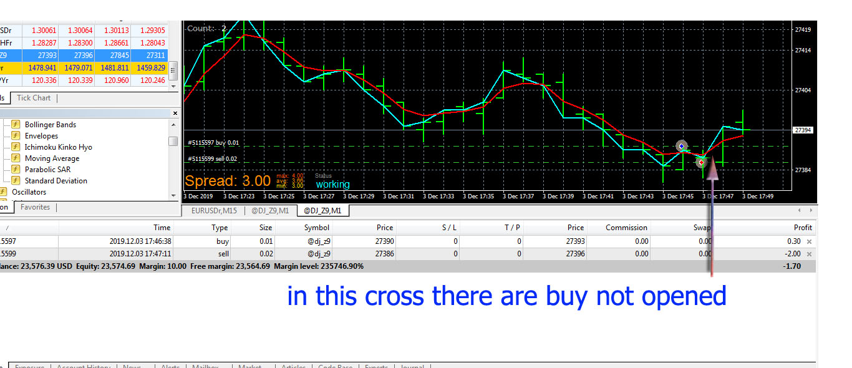Click the 1459.829 value
Screen dimensions: 852x368
[150, 68]
